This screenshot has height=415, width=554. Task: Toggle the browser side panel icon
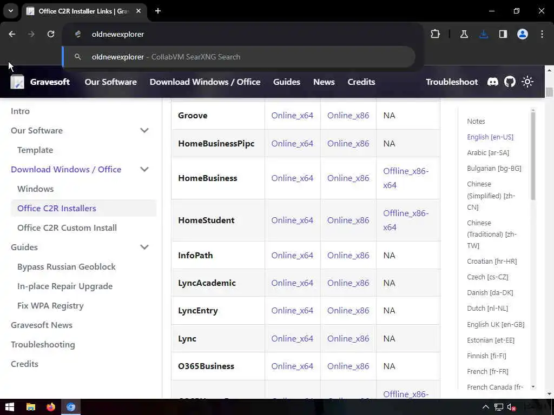click(x=503, y=34)
